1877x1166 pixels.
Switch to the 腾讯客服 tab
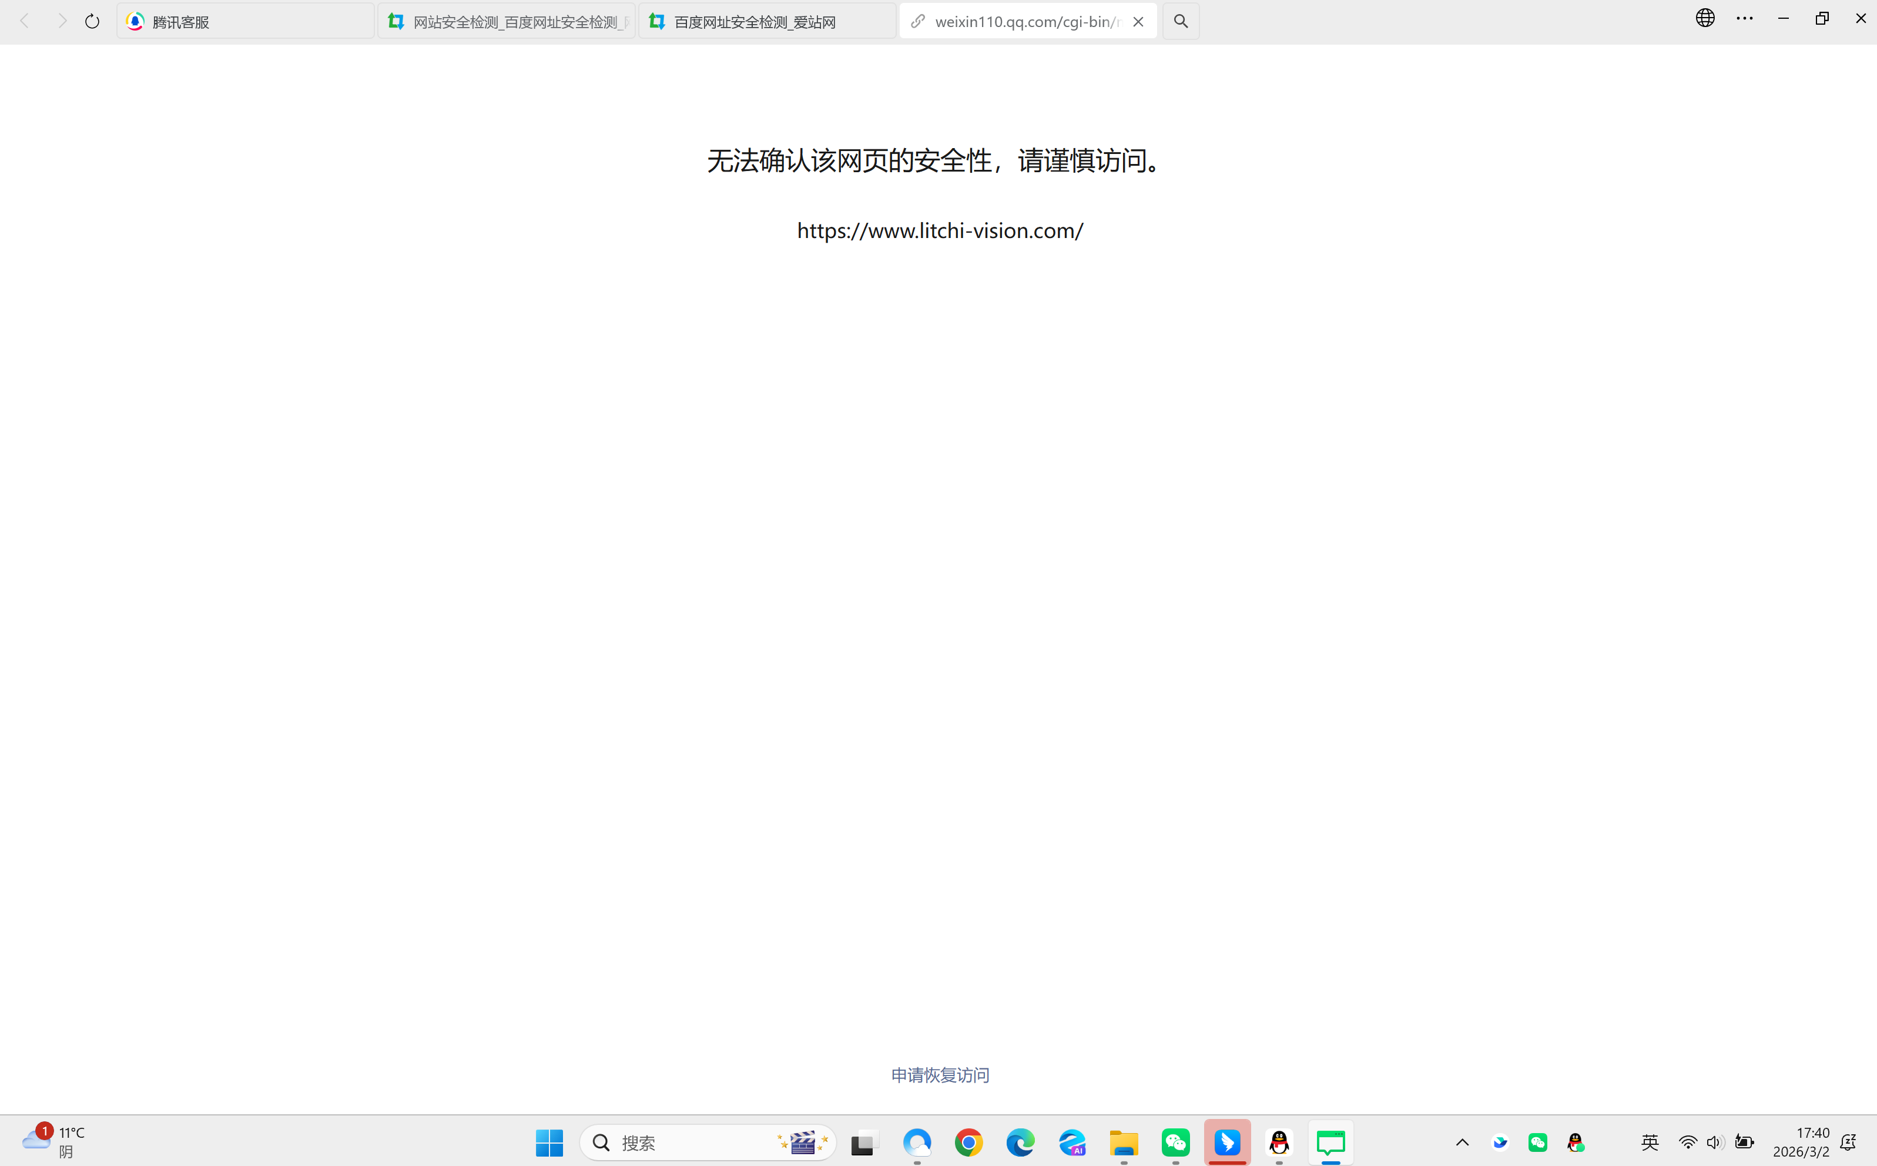point(245,22)
